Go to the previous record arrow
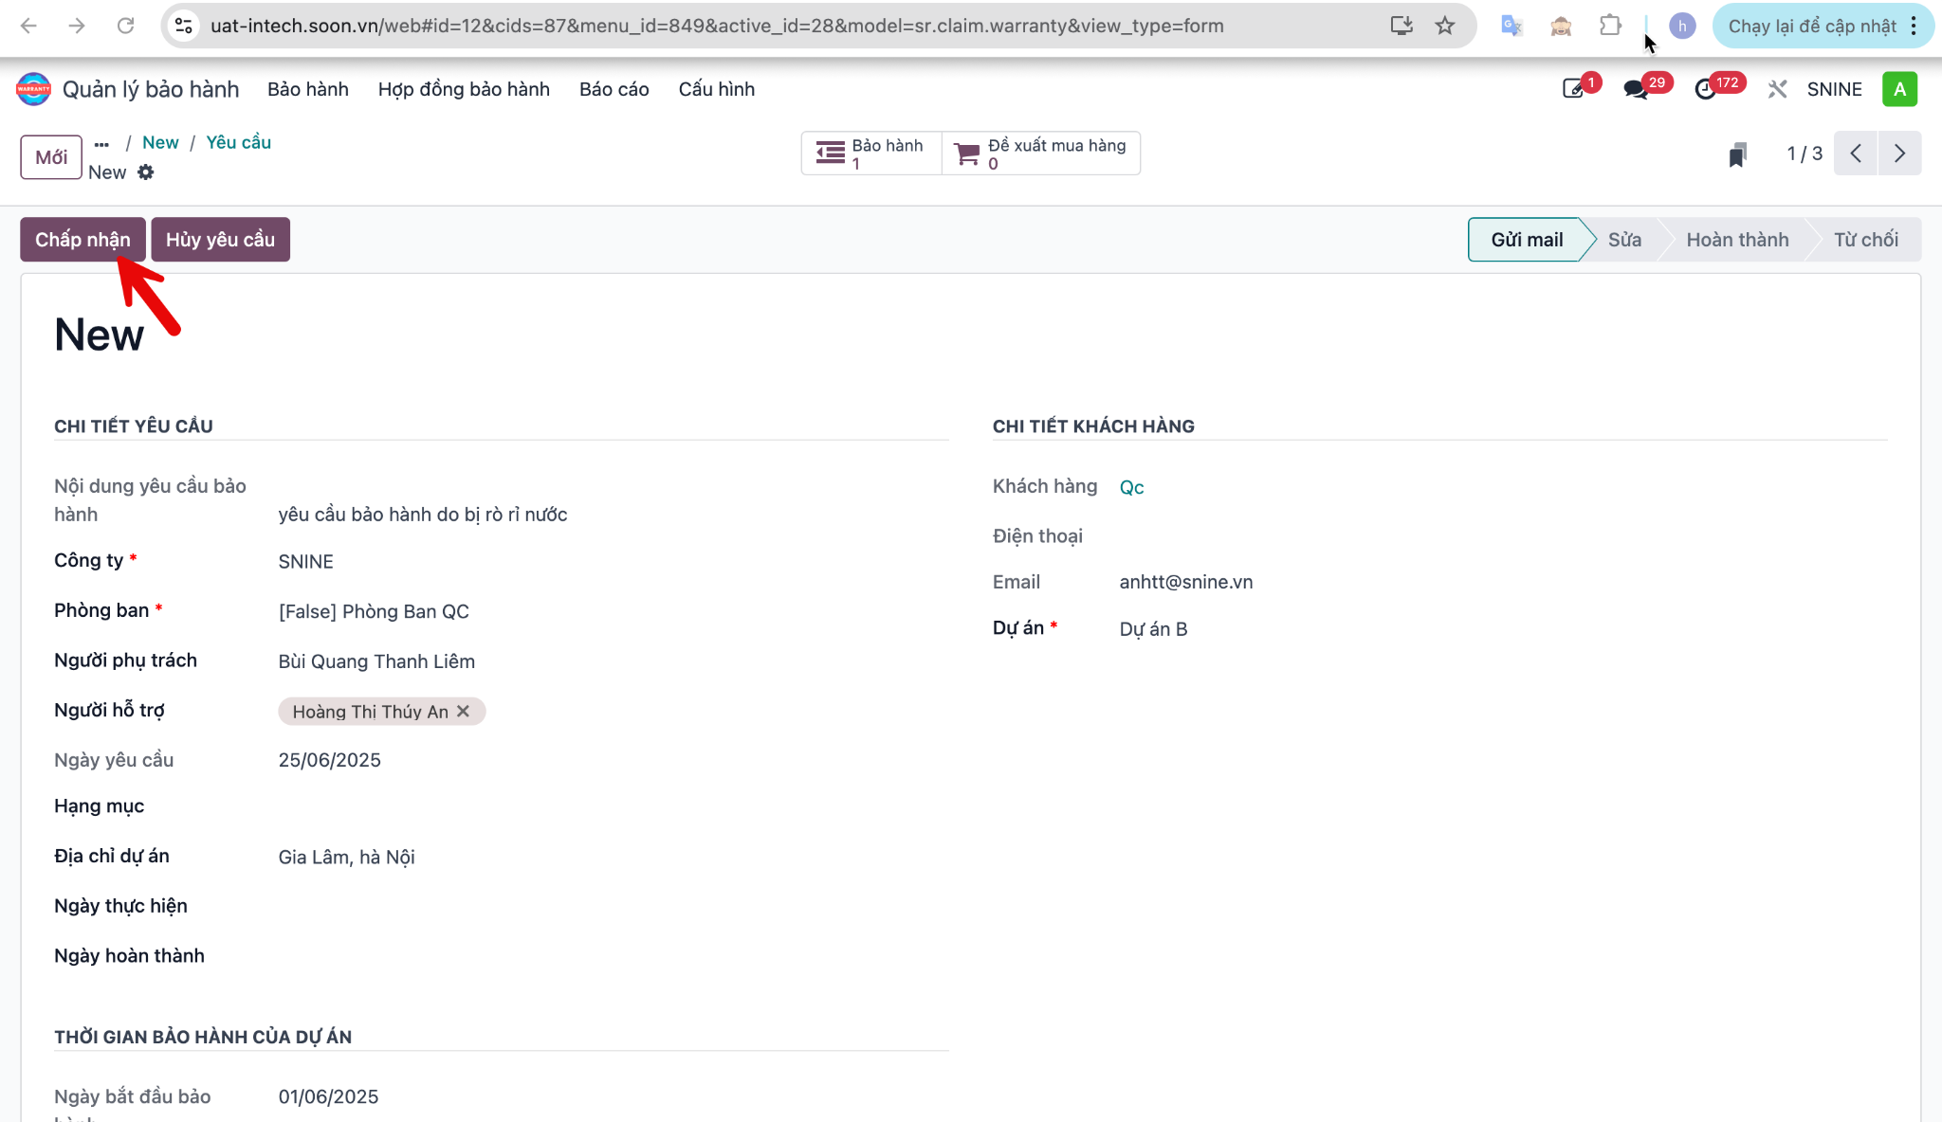The image size is (1942, 1122). tap(1856, 154)
